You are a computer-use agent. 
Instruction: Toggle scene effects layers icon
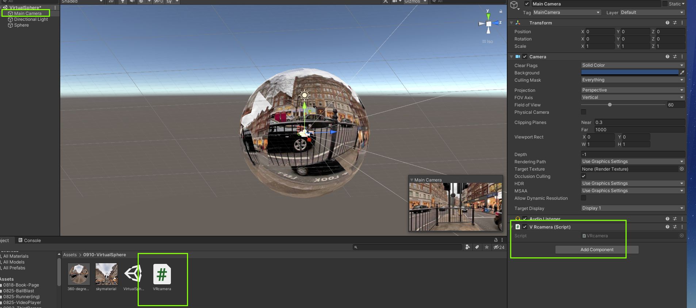(x=141, y=1)
